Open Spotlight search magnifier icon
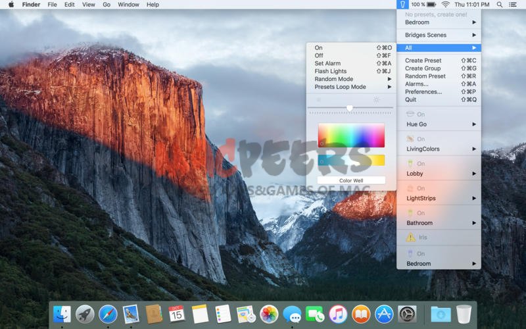The height and width of the screenshot is (329, 526). click(x=499, y=5)
